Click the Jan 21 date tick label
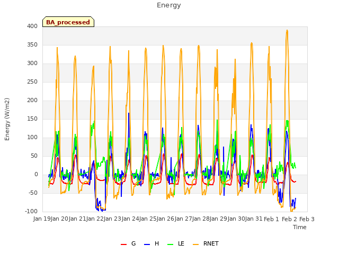 [x=77, y=219]
